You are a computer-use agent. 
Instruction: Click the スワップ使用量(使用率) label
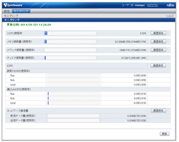pos(21,50)
